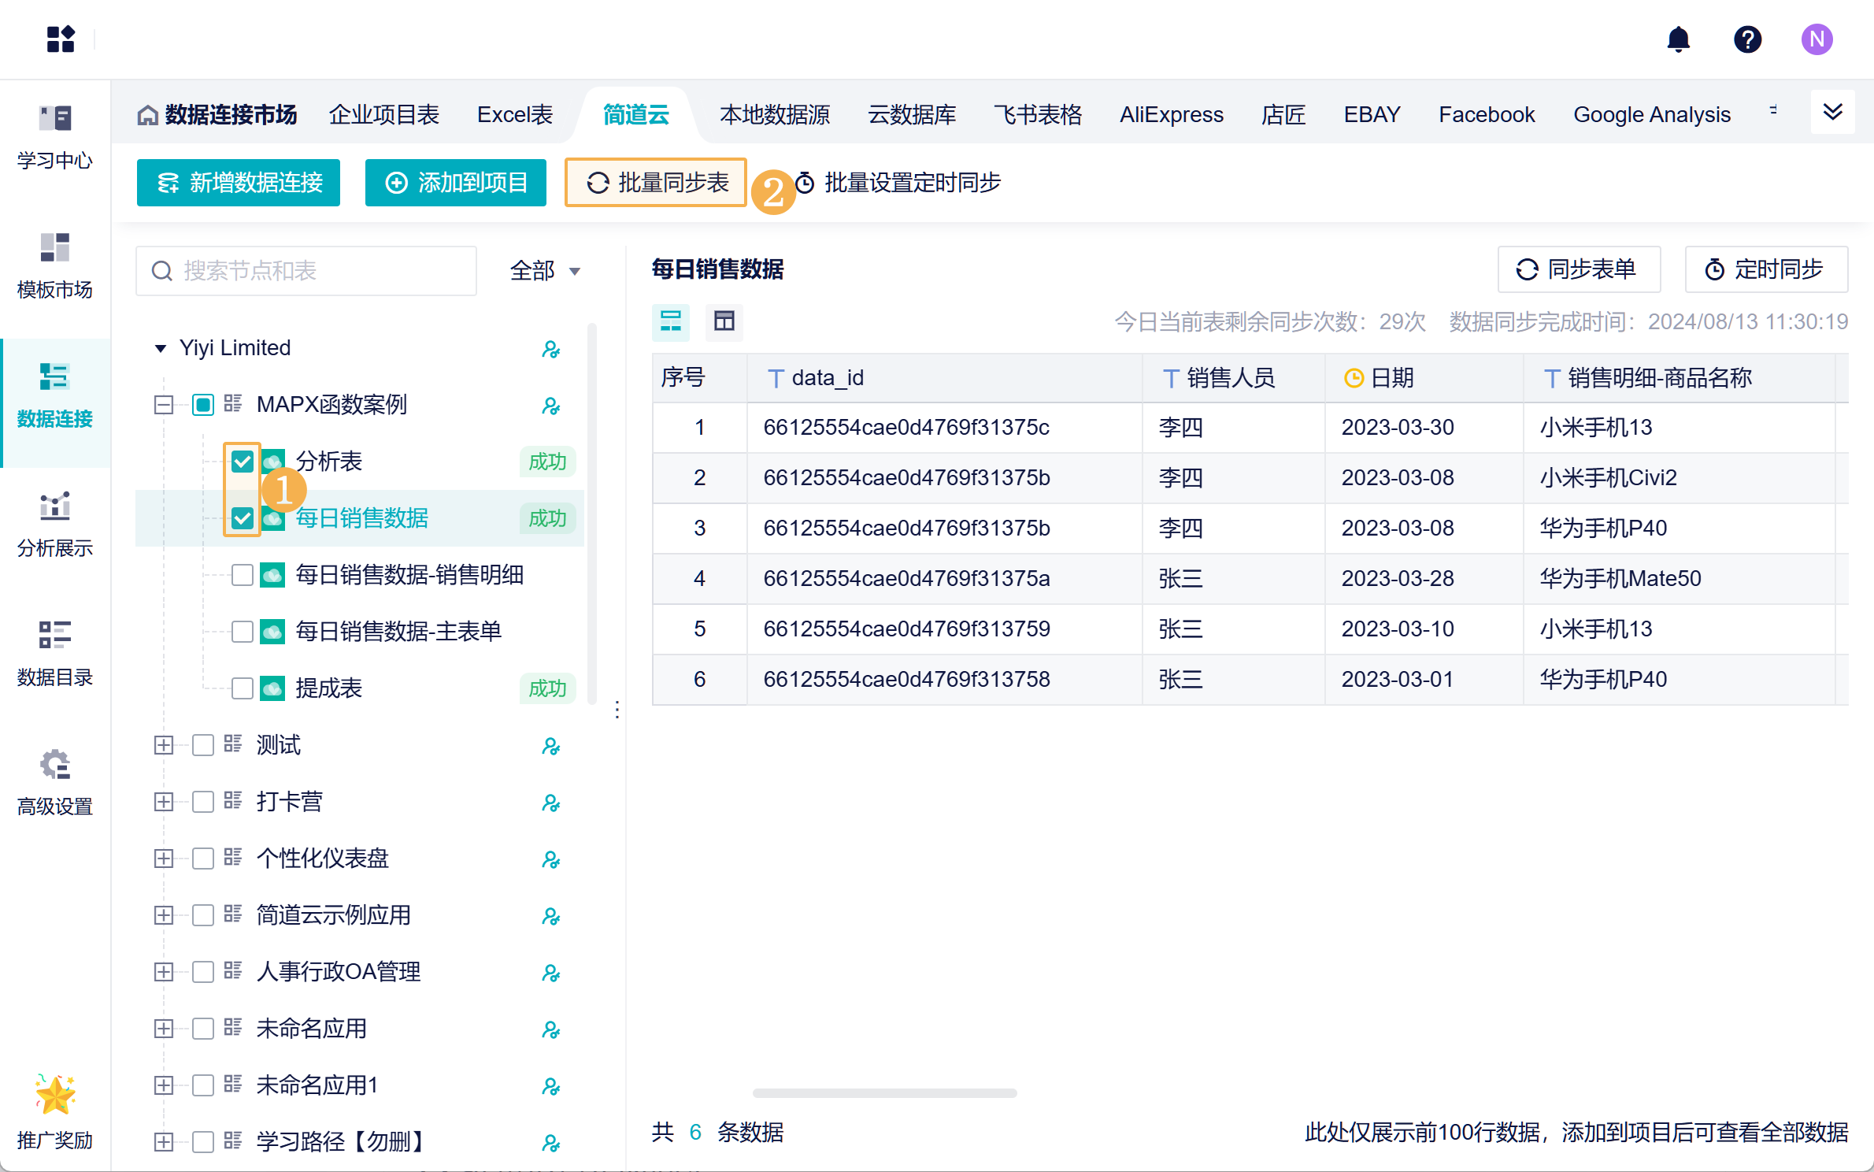Switch to card list view icon
Image resolution: width=1874 pixels, height=1172 pixels.
click(671, 321)
